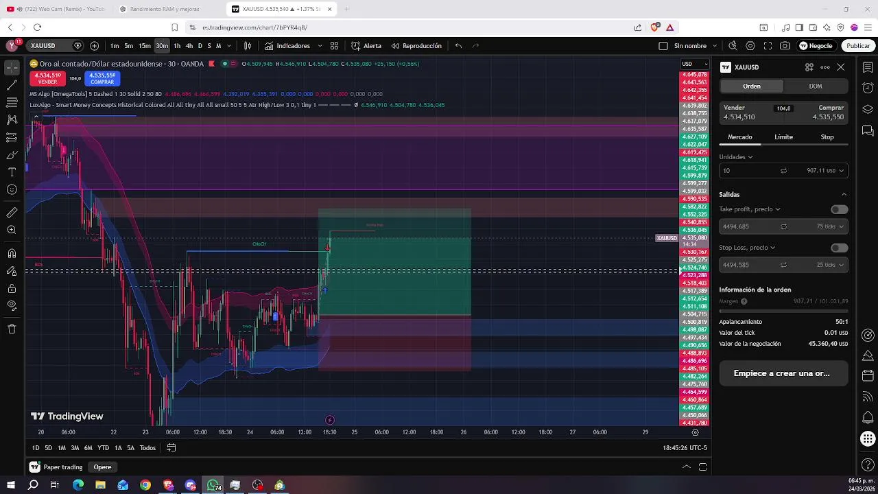Screen dimensions: 878x494
Task: Click the Indicadores button
Action: [287, 46]
